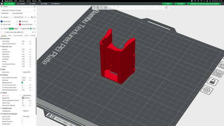This screenshot has height=126, width=224.
Task: Open Bearbeiten menu in menu bar
Action: pyautogui.click(x=22, y=1)
